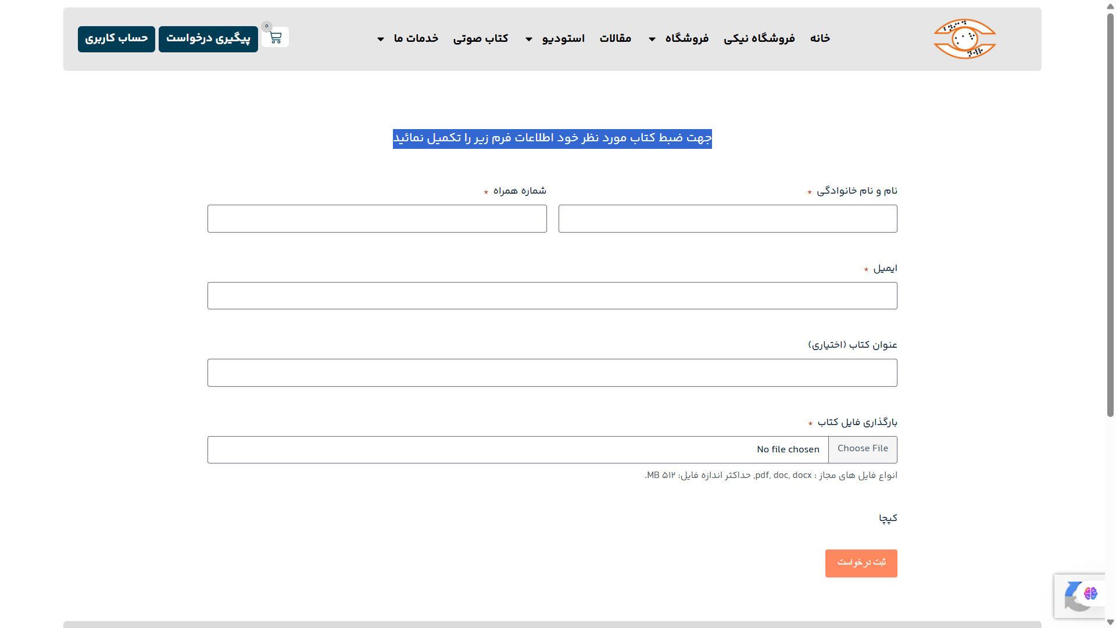Click the 'No file chosen' text
1116x628 pixels.
[x=788, y=449]
